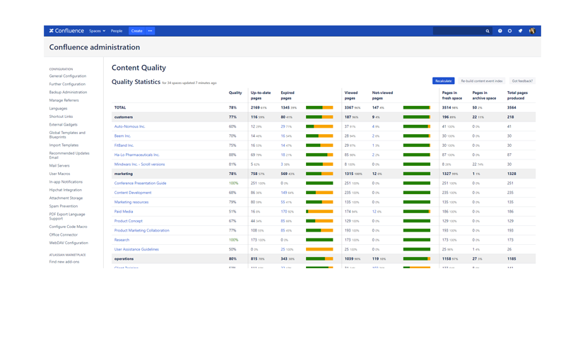Select the marketing group row
585x360 pixels.
324,174
